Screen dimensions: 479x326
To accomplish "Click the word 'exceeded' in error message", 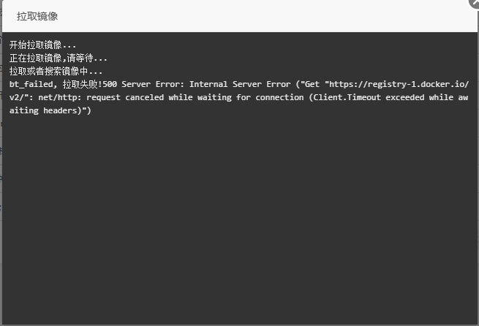I will pyautogui.click(x=404, y=97).
